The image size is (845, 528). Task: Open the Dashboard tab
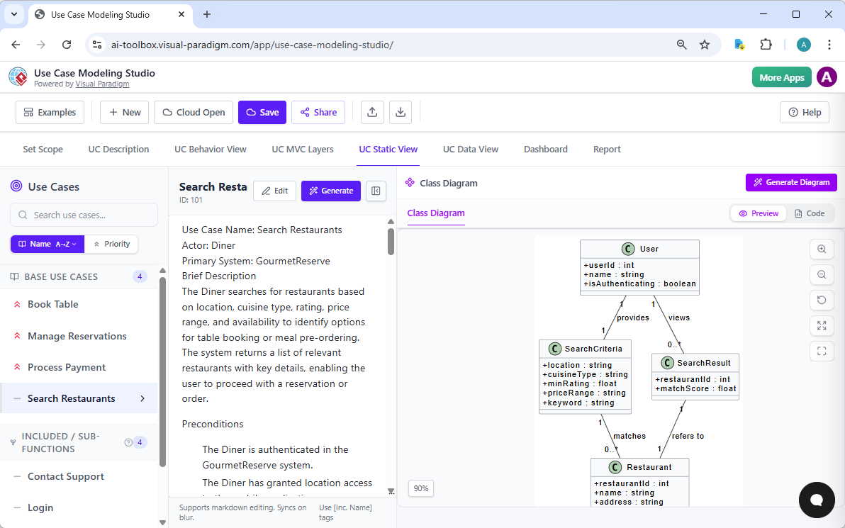tap(545, 149)
